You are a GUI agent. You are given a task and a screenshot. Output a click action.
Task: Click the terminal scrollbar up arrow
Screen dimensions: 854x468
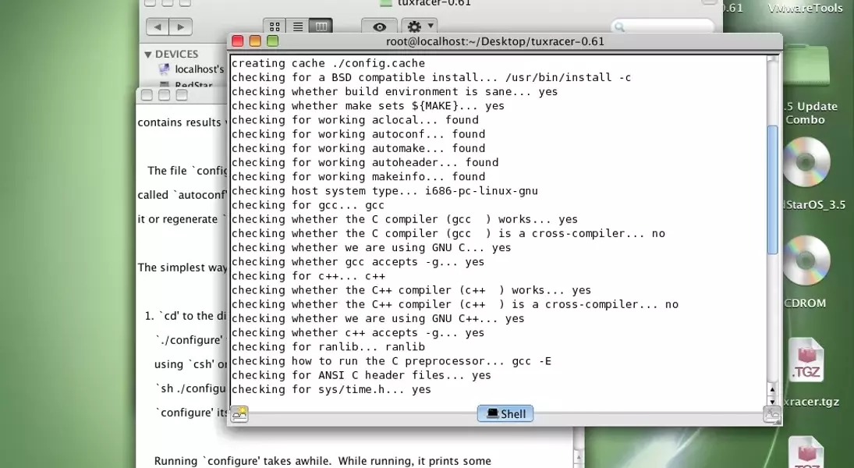(772, 389)
